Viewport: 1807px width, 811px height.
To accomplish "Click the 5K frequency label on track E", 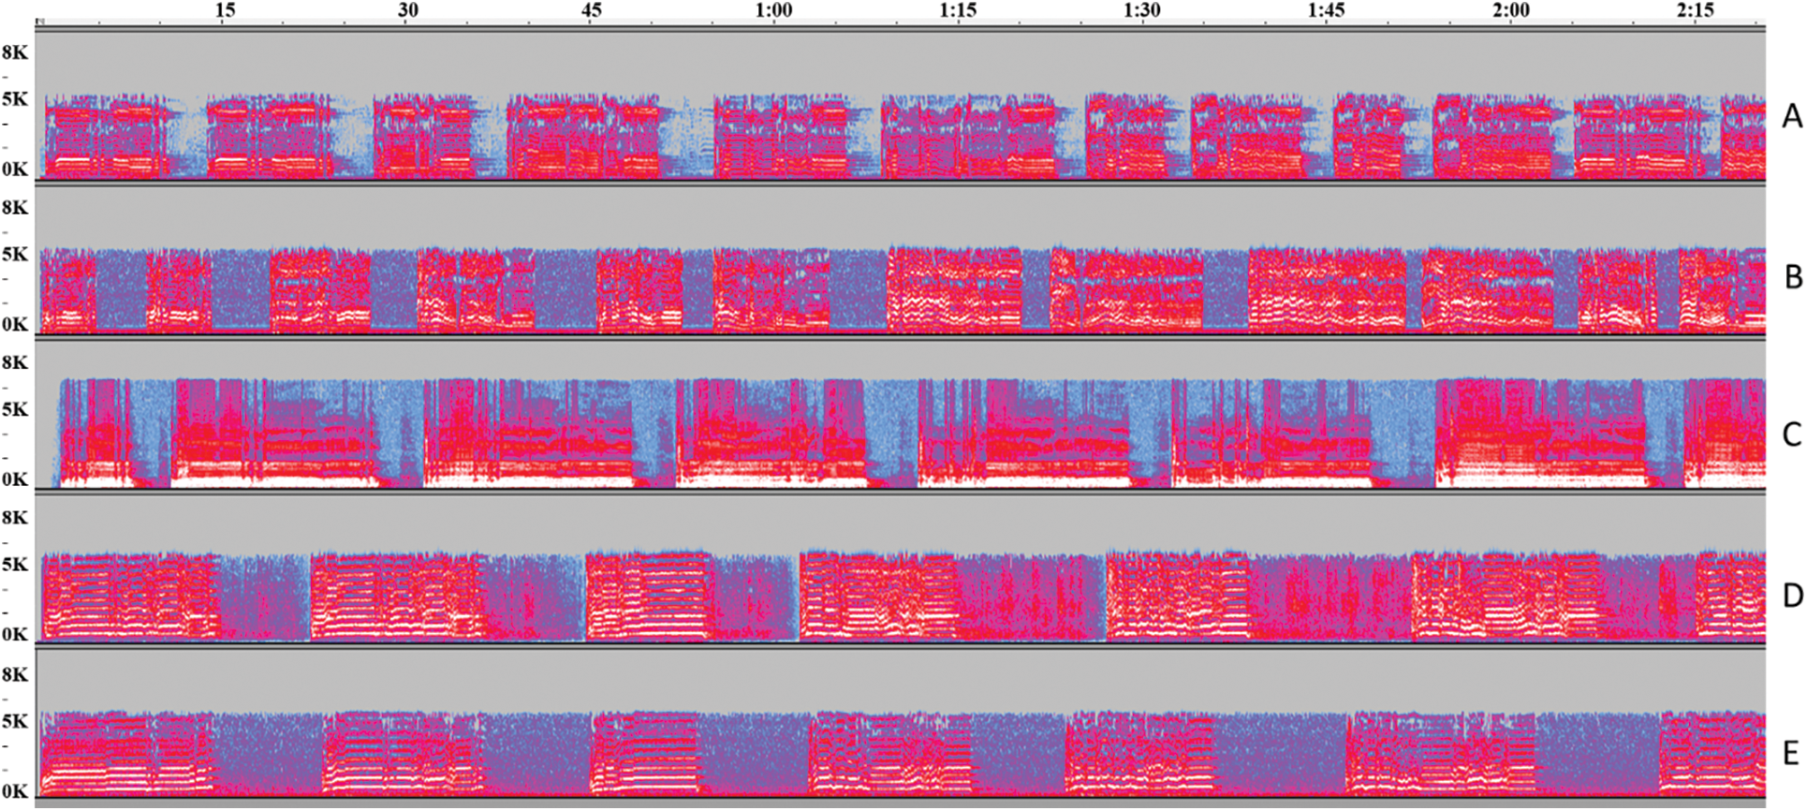I will coord(15,721).
